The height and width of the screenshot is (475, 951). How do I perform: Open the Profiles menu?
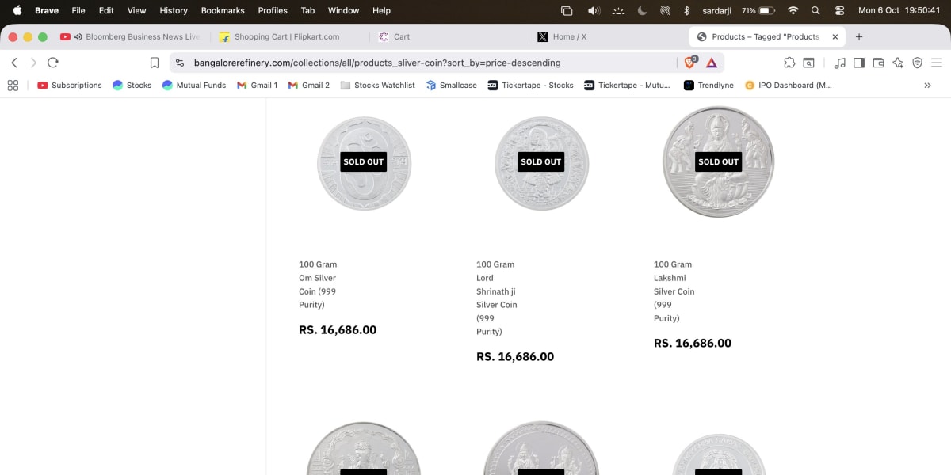coord(273,10)
